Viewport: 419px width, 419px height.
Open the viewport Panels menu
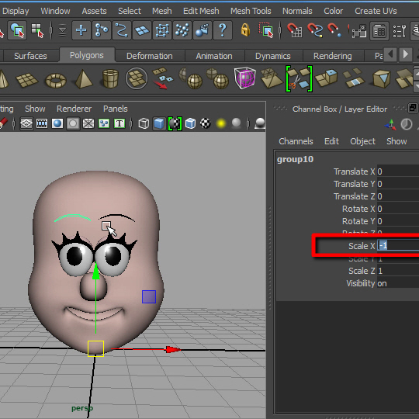116,109
